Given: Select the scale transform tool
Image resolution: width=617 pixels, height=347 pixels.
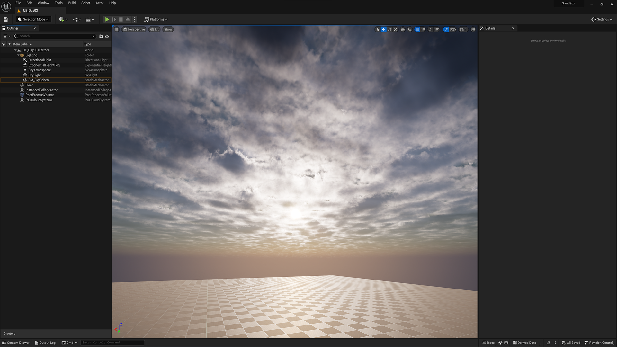Looking at the screenshot, I should coord(395,29).
